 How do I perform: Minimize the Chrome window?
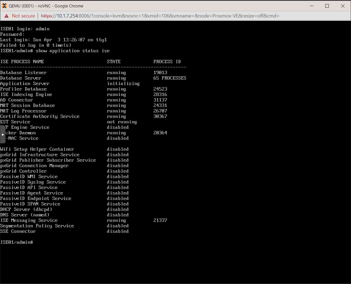(x=311, y=6)
